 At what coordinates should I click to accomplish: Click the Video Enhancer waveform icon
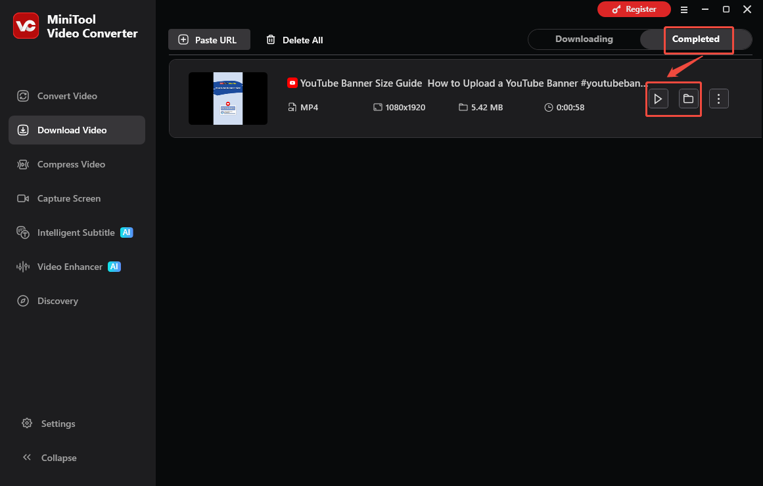click(23, 267)
